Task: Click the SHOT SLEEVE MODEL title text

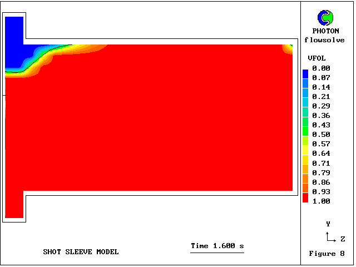Action: pos(81,252)
